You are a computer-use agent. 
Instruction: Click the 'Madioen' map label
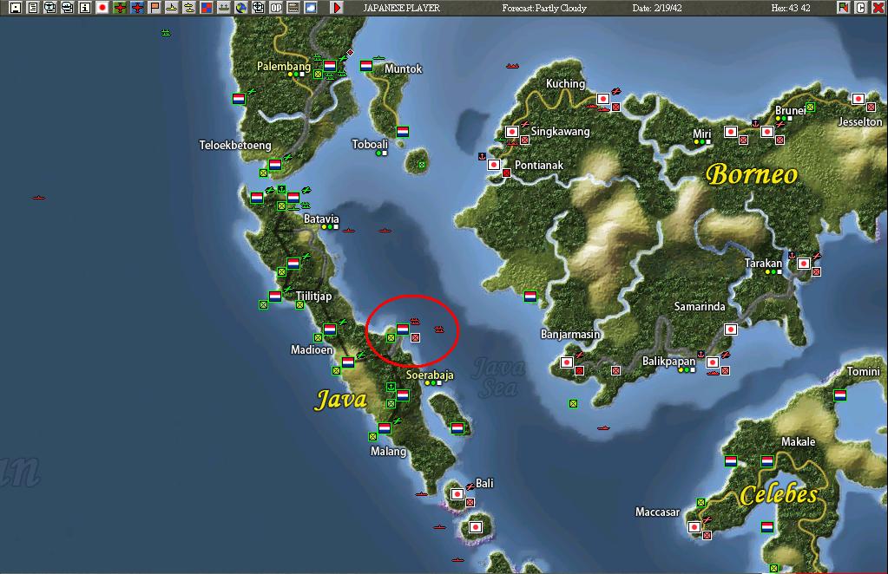point(312,350)
